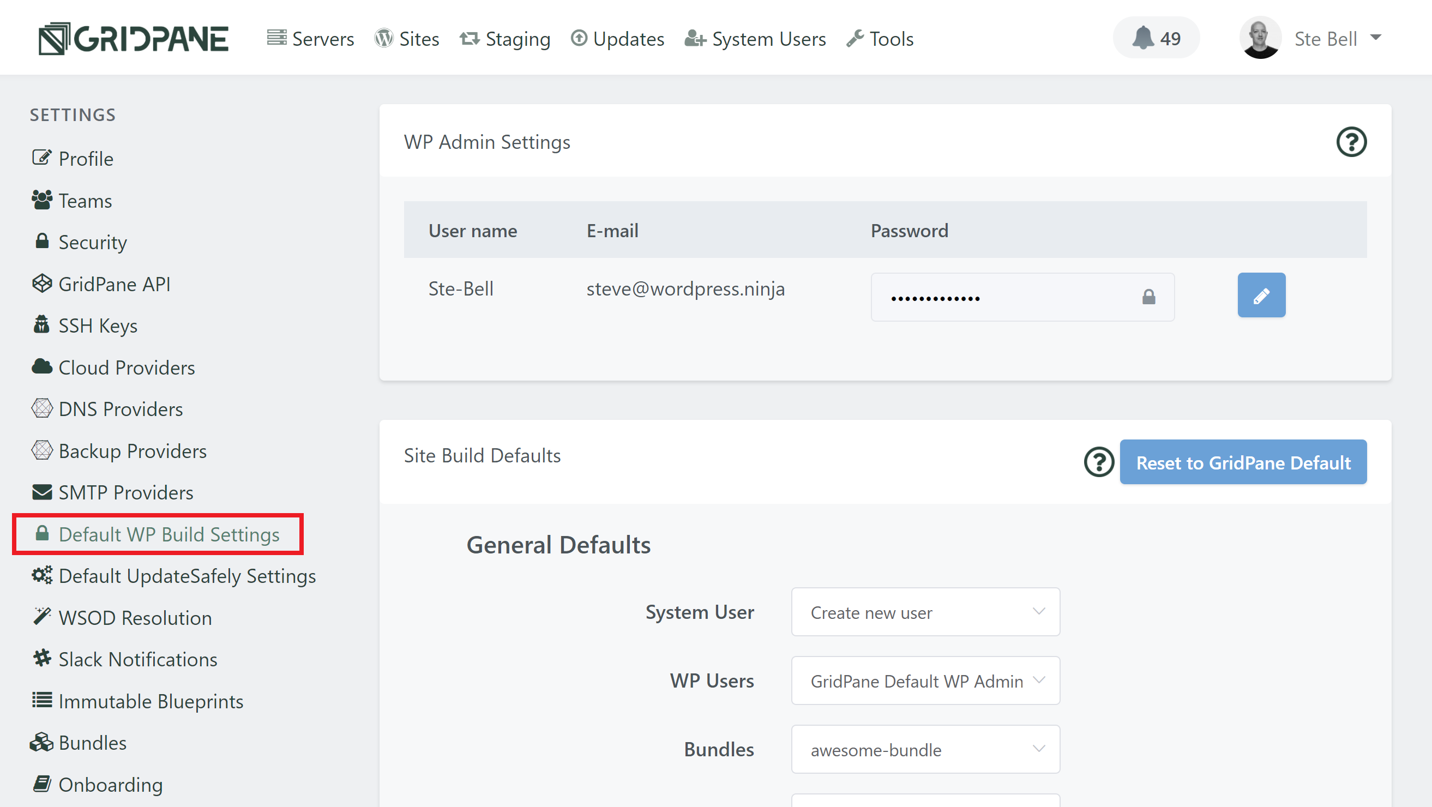Open Immutable Blueprints link
Viewport: 1432px width, 807px height.
[151, 701]
